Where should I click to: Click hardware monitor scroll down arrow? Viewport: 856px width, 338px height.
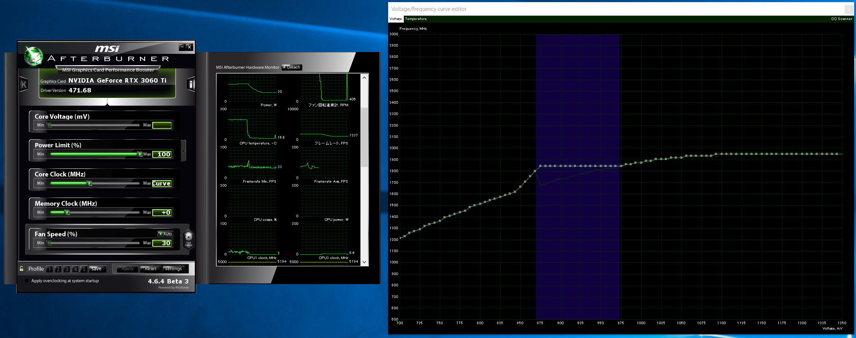click(x=364, y=262)
